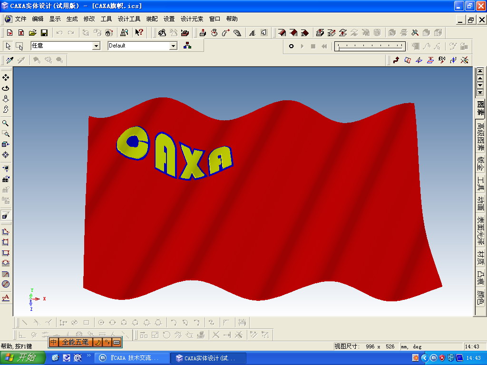Switch to the CAXA 技术交流 taskbar window

point(132,358)
